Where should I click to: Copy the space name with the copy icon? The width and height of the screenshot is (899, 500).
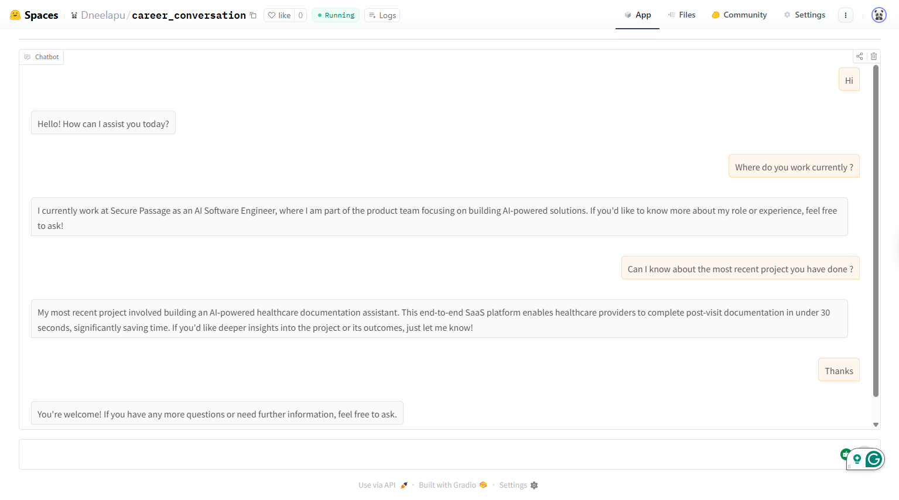pyautogui.click(x=253, y=15)
